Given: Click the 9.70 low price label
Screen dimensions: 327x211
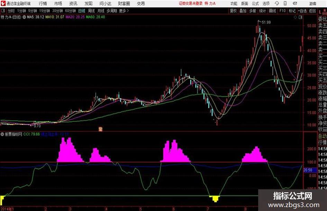Looking at the screenshot, I should coord(37,126).
